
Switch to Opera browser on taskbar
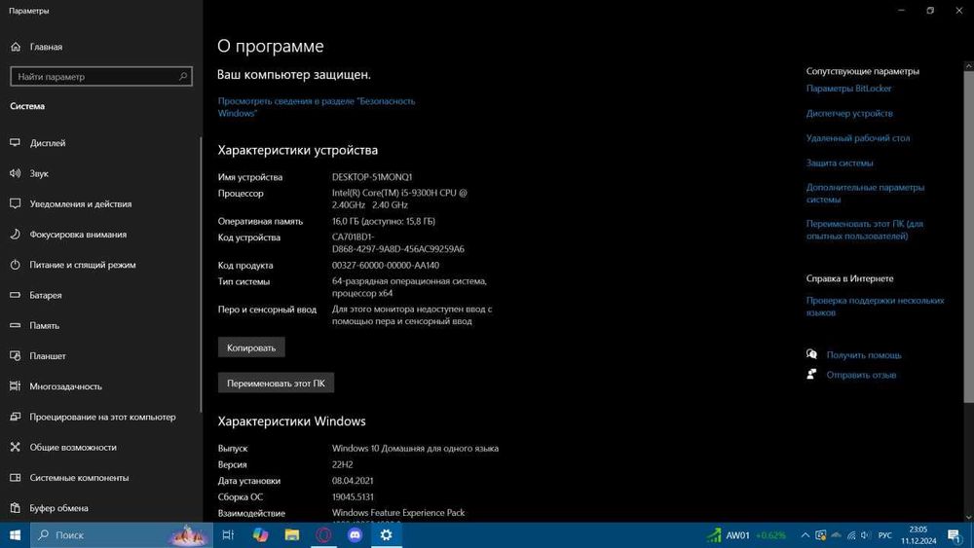[323, 535]
